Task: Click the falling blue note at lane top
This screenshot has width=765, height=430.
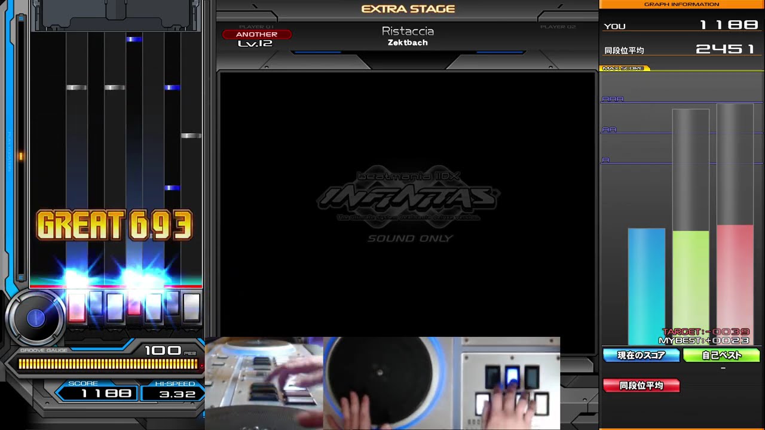Action: point(134,39)
